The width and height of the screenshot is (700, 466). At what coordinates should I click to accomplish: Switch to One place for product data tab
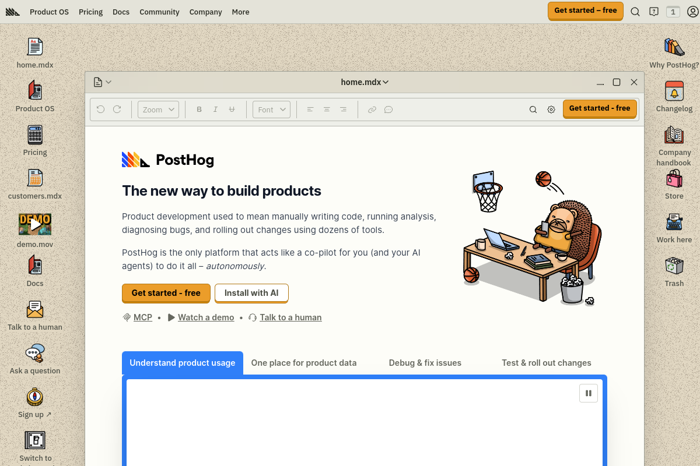click(304, 363)
